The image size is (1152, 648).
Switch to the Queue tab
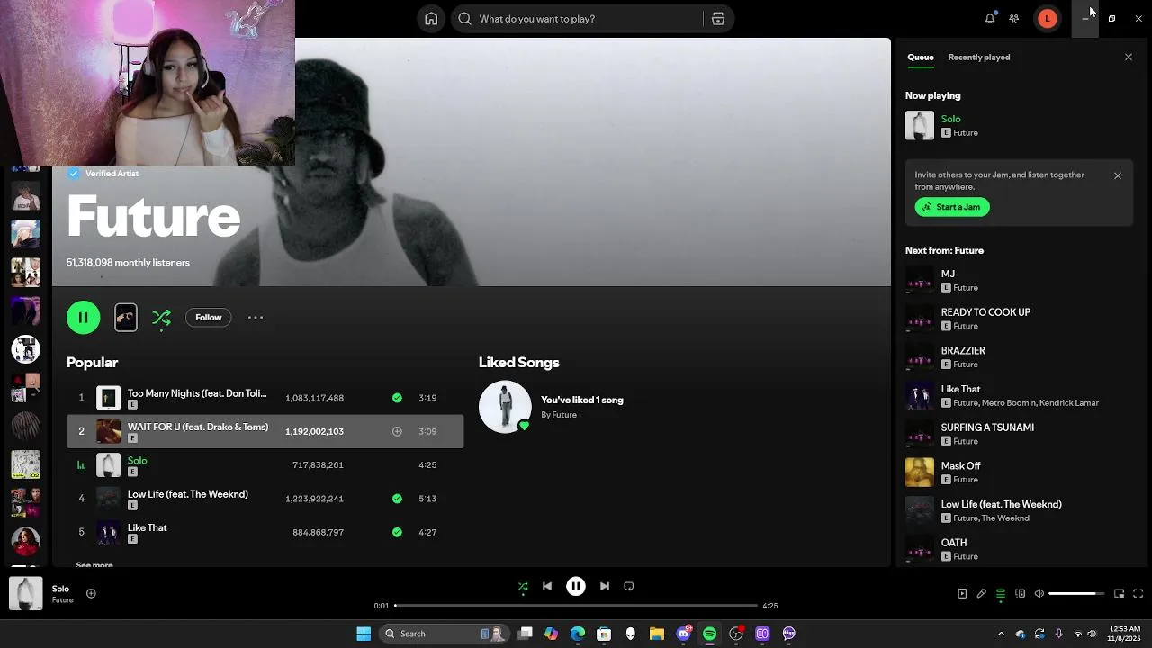[920, 57]
